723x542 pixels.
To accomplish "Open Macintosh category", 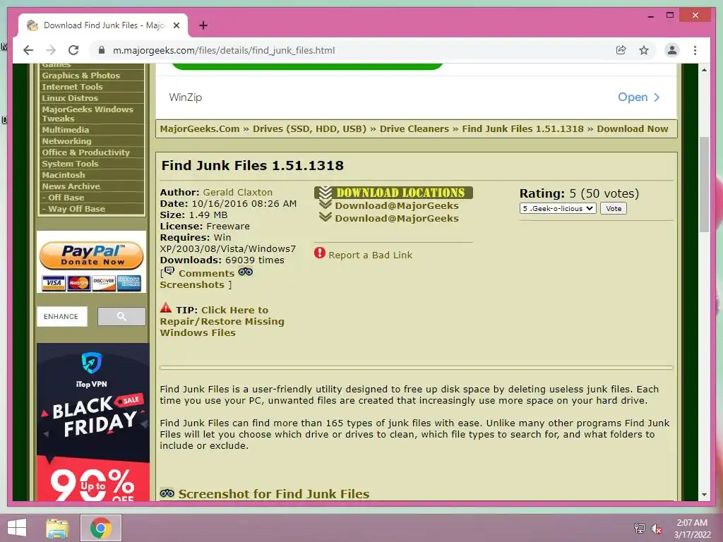I will pos(64,175).
